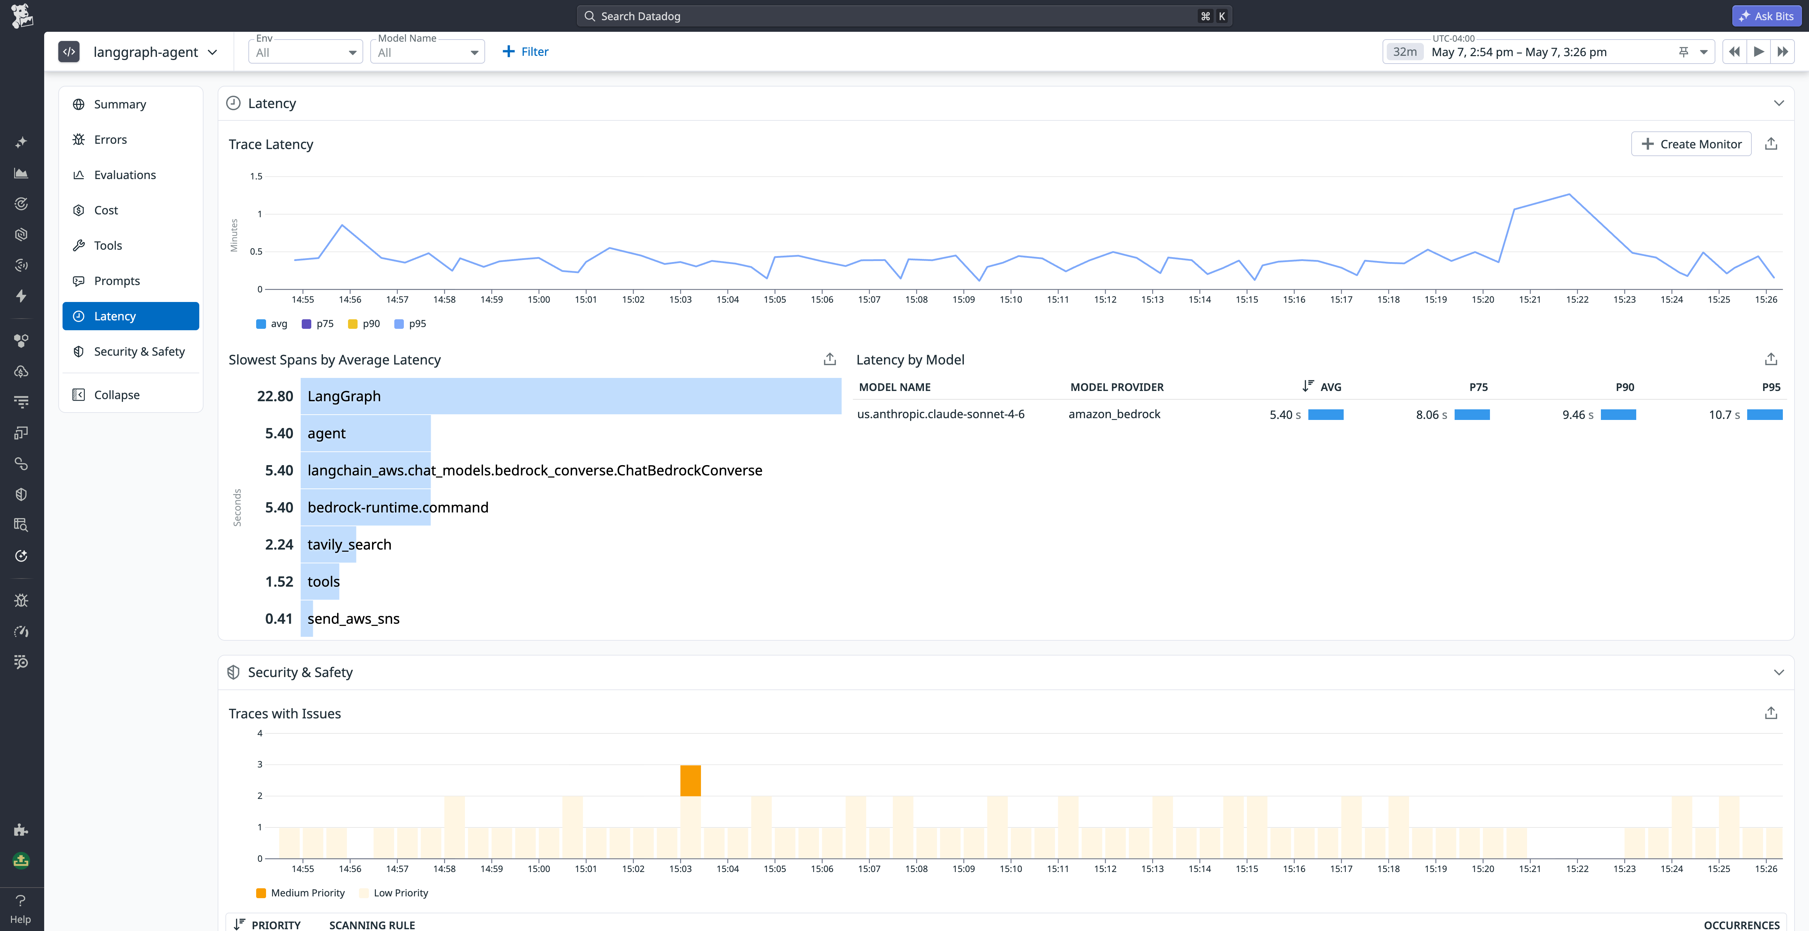Select the tavily_search span bar
This screenshot has width=1809, height=931.
click(x=328, y=544)
